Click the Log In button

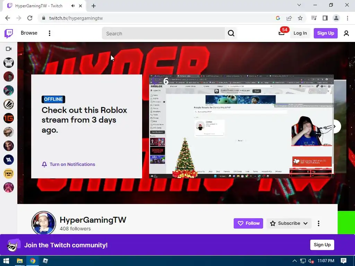tap(300, 33)
